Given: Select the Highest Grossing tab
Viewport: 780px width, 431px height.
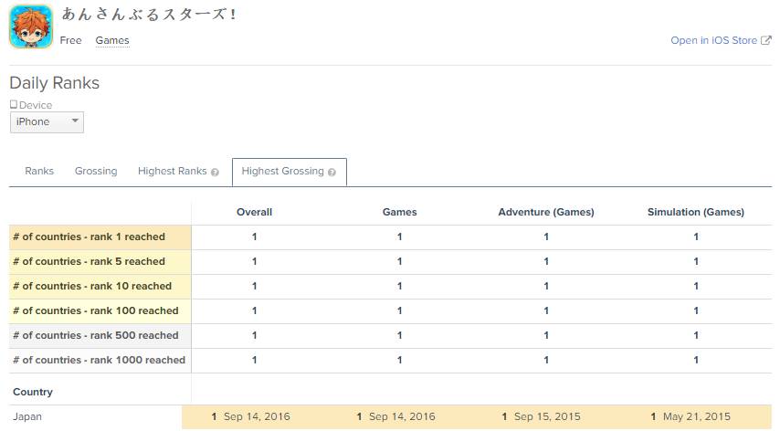Looking at the screenshot, I should 282,171.
